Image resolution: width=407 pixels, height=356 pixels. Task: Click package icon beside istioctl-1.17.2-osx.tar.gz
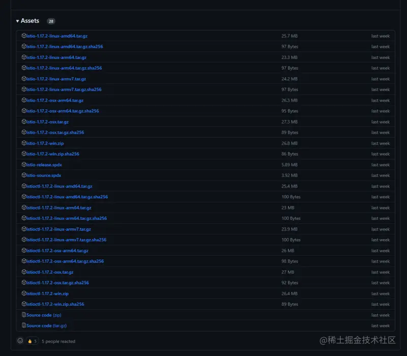click(x=24, y=273)
